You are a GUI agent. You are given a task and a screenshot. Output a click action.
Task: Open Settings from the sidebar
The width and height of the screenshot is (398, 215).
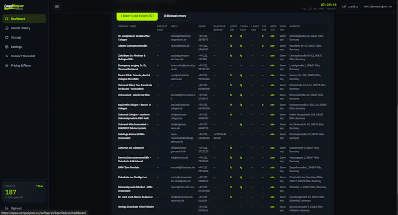(x=24, y=47)
